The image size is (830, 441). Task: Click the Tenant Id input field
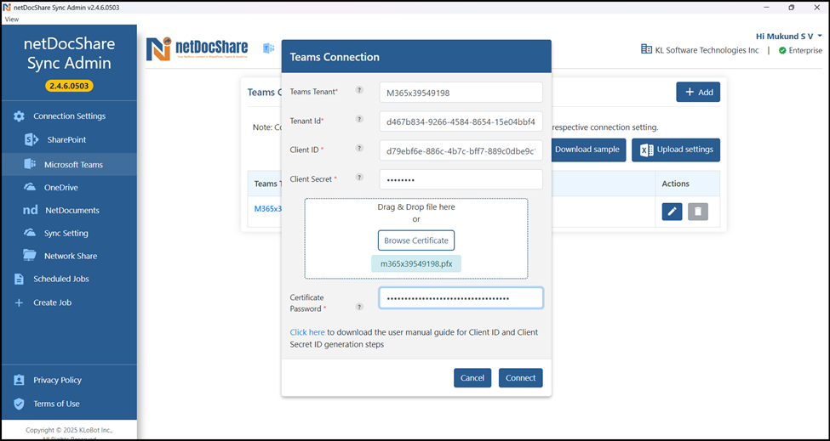(461, 121)
